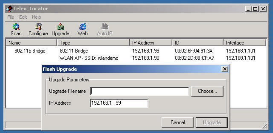Click the Auto IP toolbar icon
The width and height of the screenshot is (273, 133).
coord(105,29)
